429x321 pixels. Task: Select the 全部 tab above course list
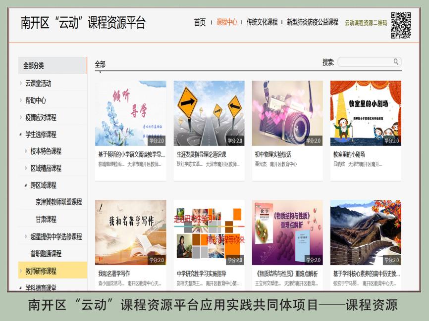tap(100, 64)
